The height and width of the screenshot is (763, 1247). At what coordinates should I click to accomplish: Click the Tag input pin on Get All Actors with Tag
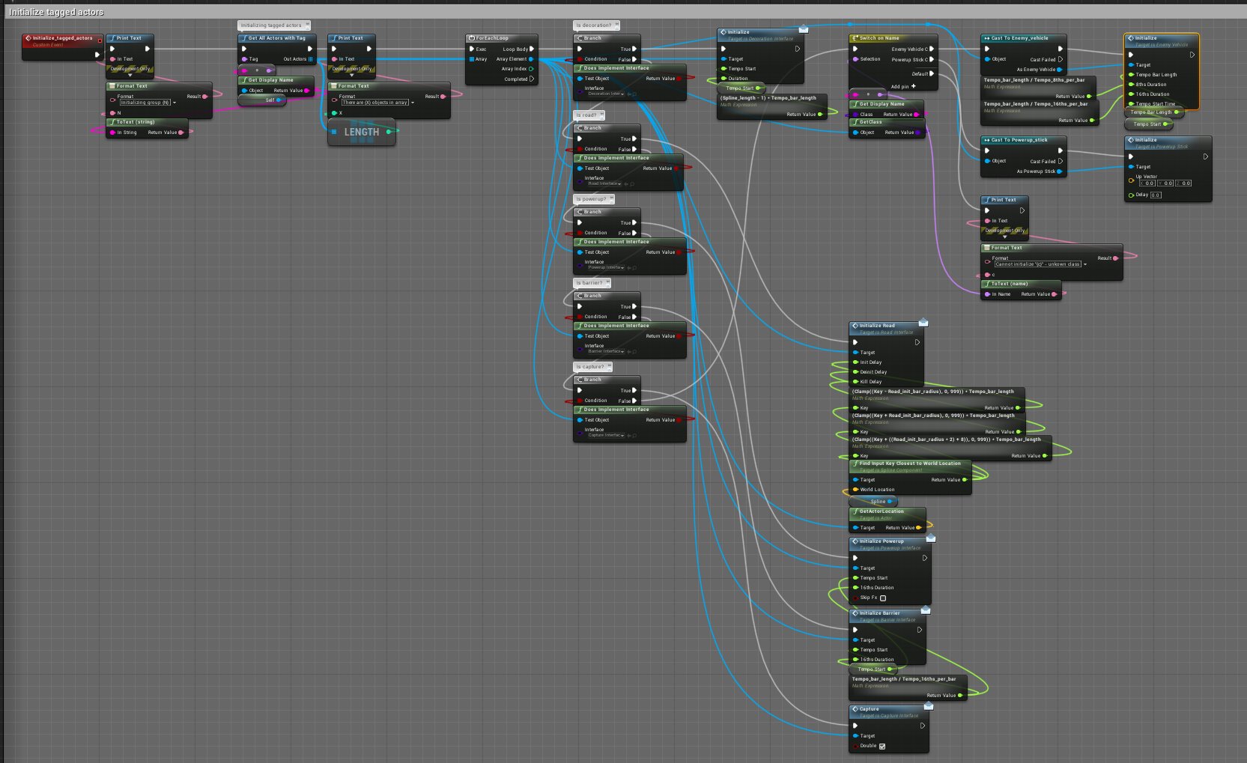244,59
